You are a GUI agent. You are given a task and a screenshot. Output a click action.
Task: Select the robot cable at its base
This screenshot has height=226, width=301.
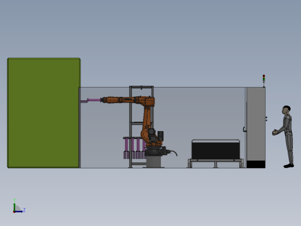tap(173, 152)
